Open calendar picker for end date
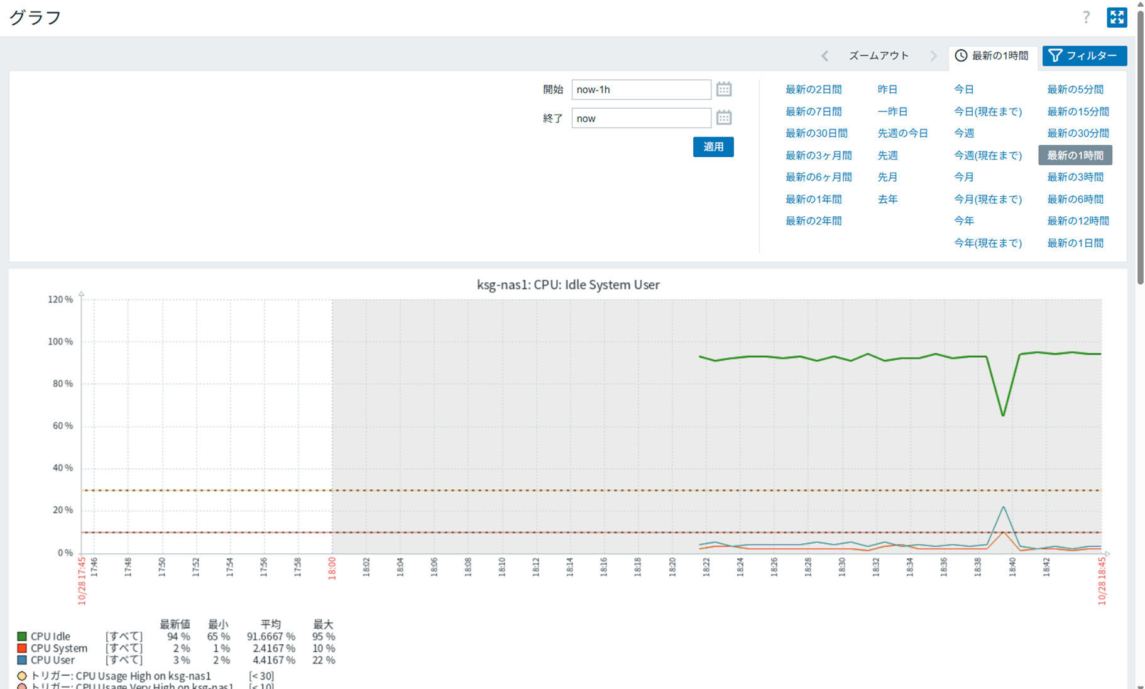 pyautogui.click(x=723, y=118)
